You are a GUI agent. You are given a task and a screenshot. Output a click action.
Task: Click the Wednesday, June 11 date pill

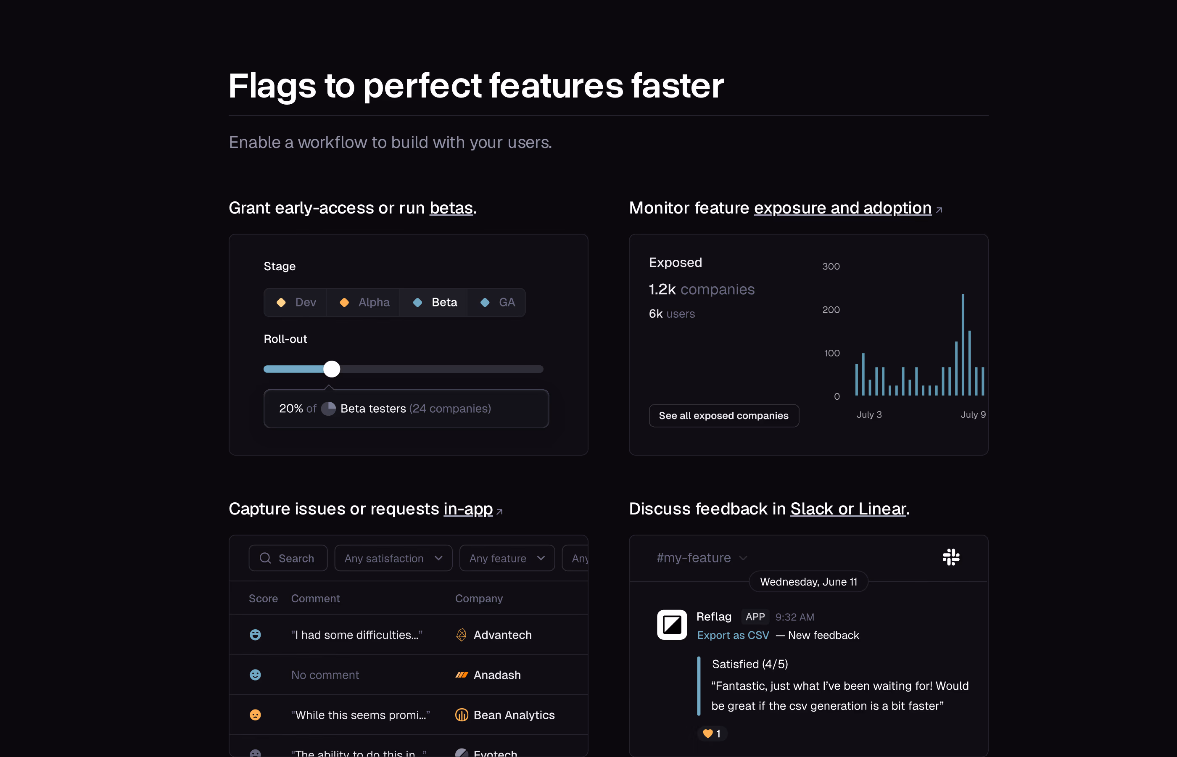[808, 582]
